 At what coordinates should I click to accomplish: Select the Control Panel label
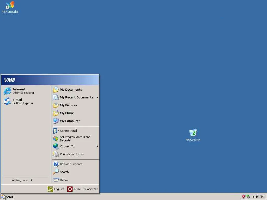(x=68, y=131)
